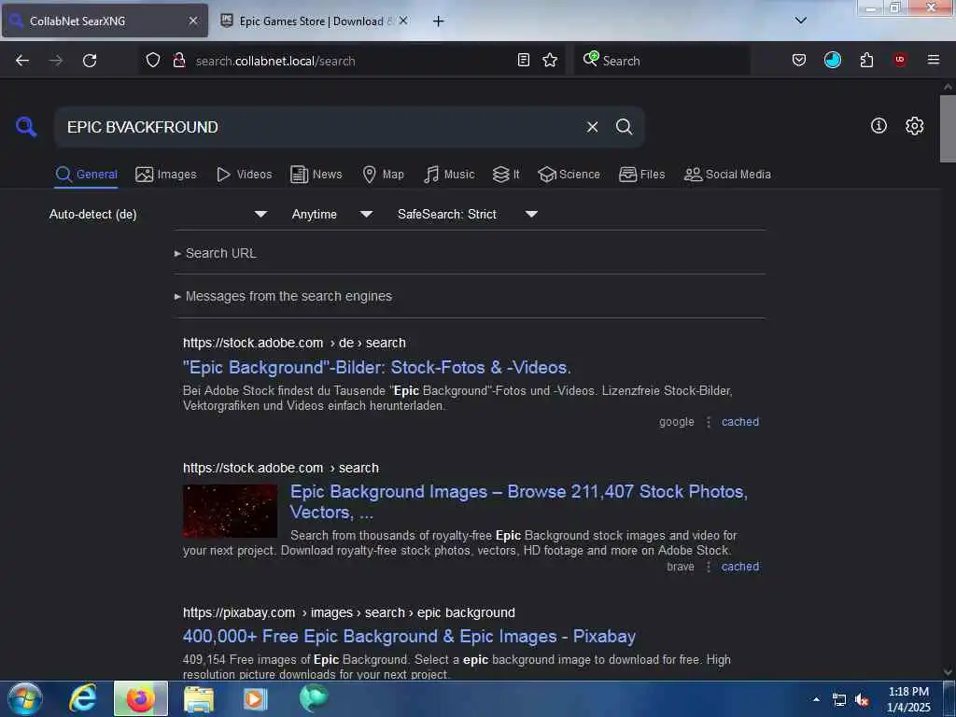Close the CollabNet SearXNG tab
Screen dimensions: 956x717
pyautogui.click(x=192, y=21)
